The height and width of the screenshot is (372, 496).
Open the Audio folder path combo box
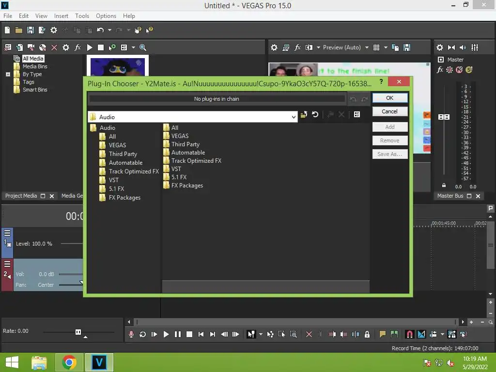coord(193,117)
